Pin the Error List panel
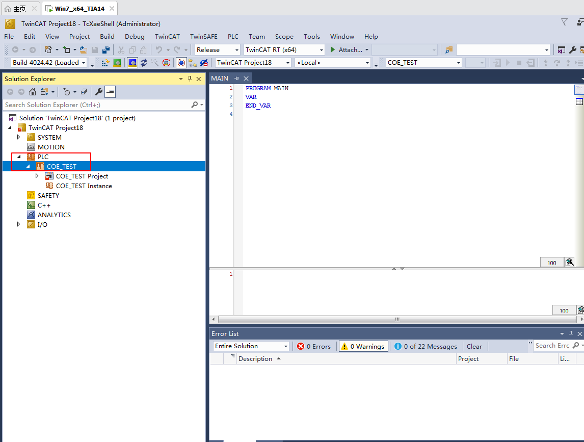 (x=571, y=333)
